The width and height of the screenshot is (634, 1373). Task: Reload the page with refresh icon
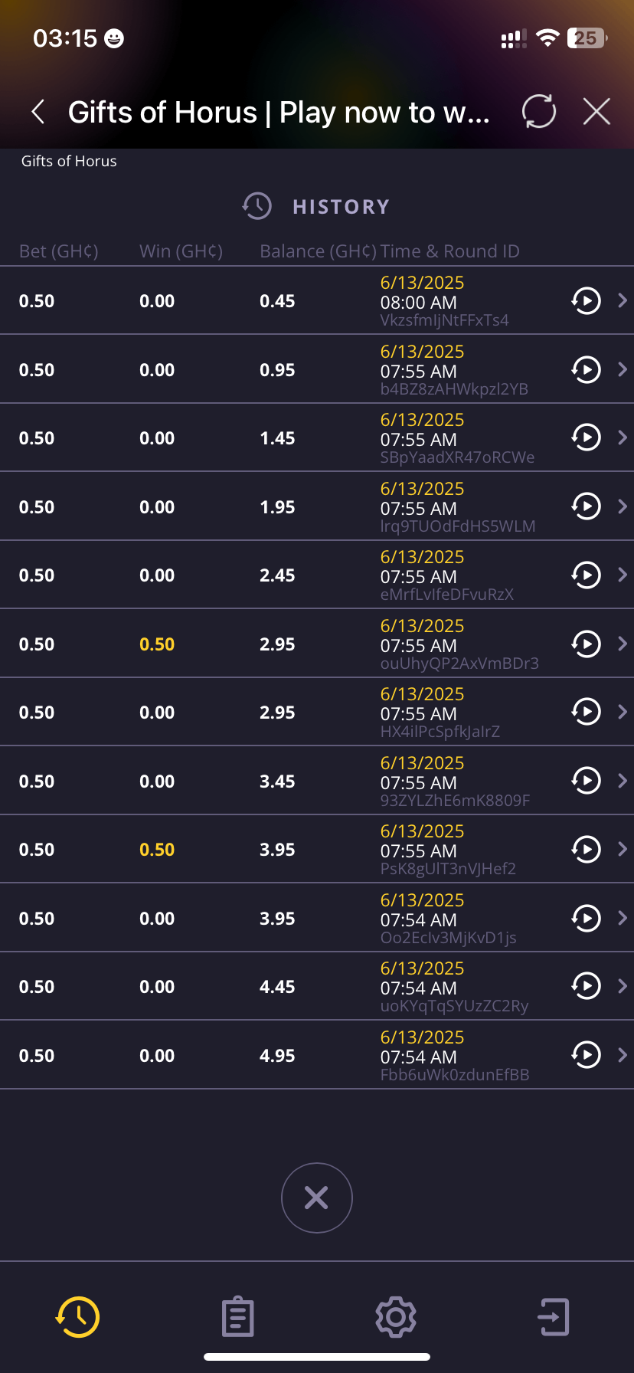(539, 112)
